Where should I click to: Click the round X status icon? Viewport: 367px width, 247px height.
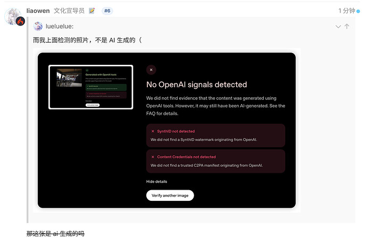pyautogui.click(x=151, y=70)
